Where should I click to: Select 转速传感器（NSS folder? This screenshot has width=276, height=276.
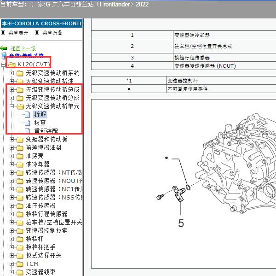[54, 197]
